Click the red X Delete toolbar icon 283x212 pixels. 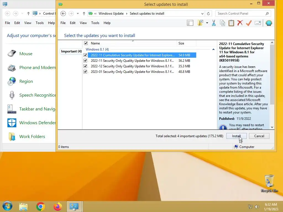[240, 23]
